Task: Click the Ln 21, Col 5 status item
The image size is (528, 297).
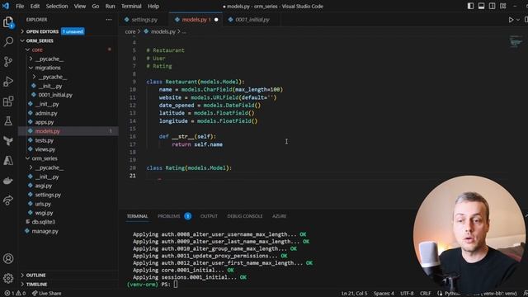Action: (x=354, y=294)
